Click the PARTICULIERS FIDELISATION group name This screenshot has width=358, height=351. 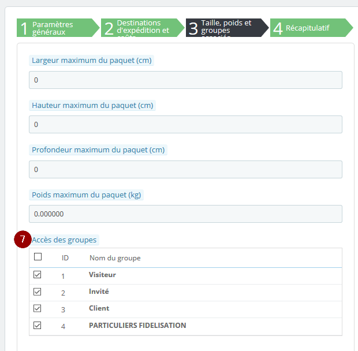[137, 325]
